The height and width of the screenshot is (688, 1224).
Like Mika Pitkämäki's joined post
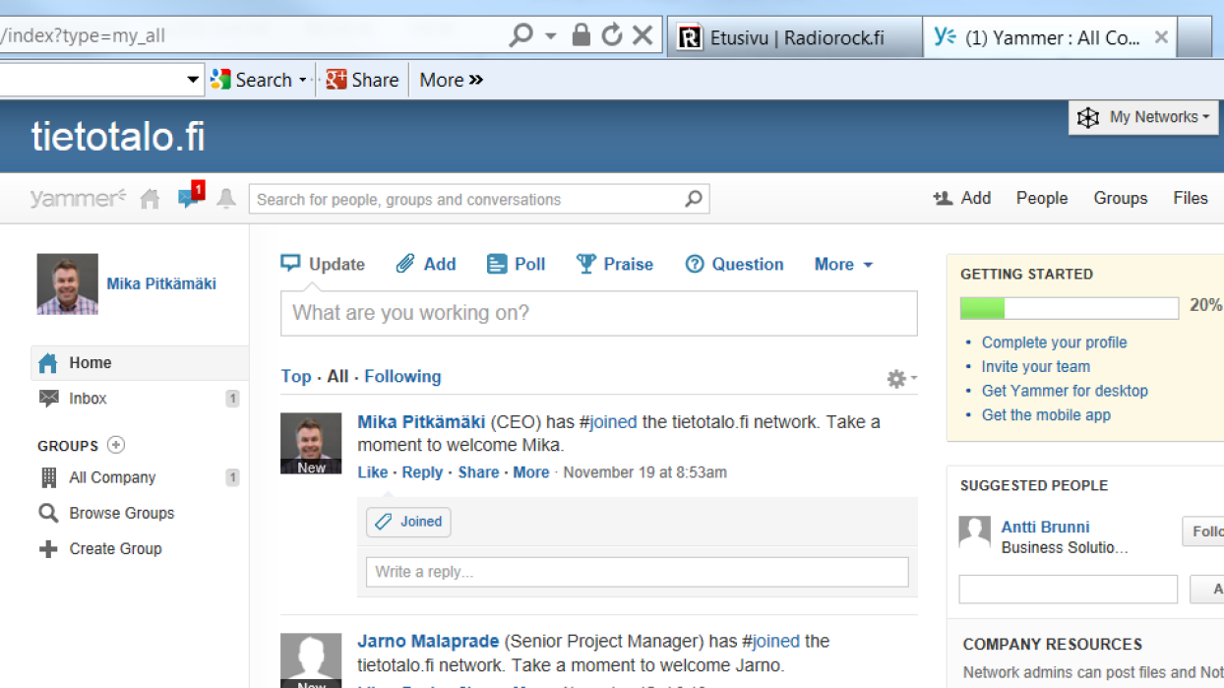point(373,472)
